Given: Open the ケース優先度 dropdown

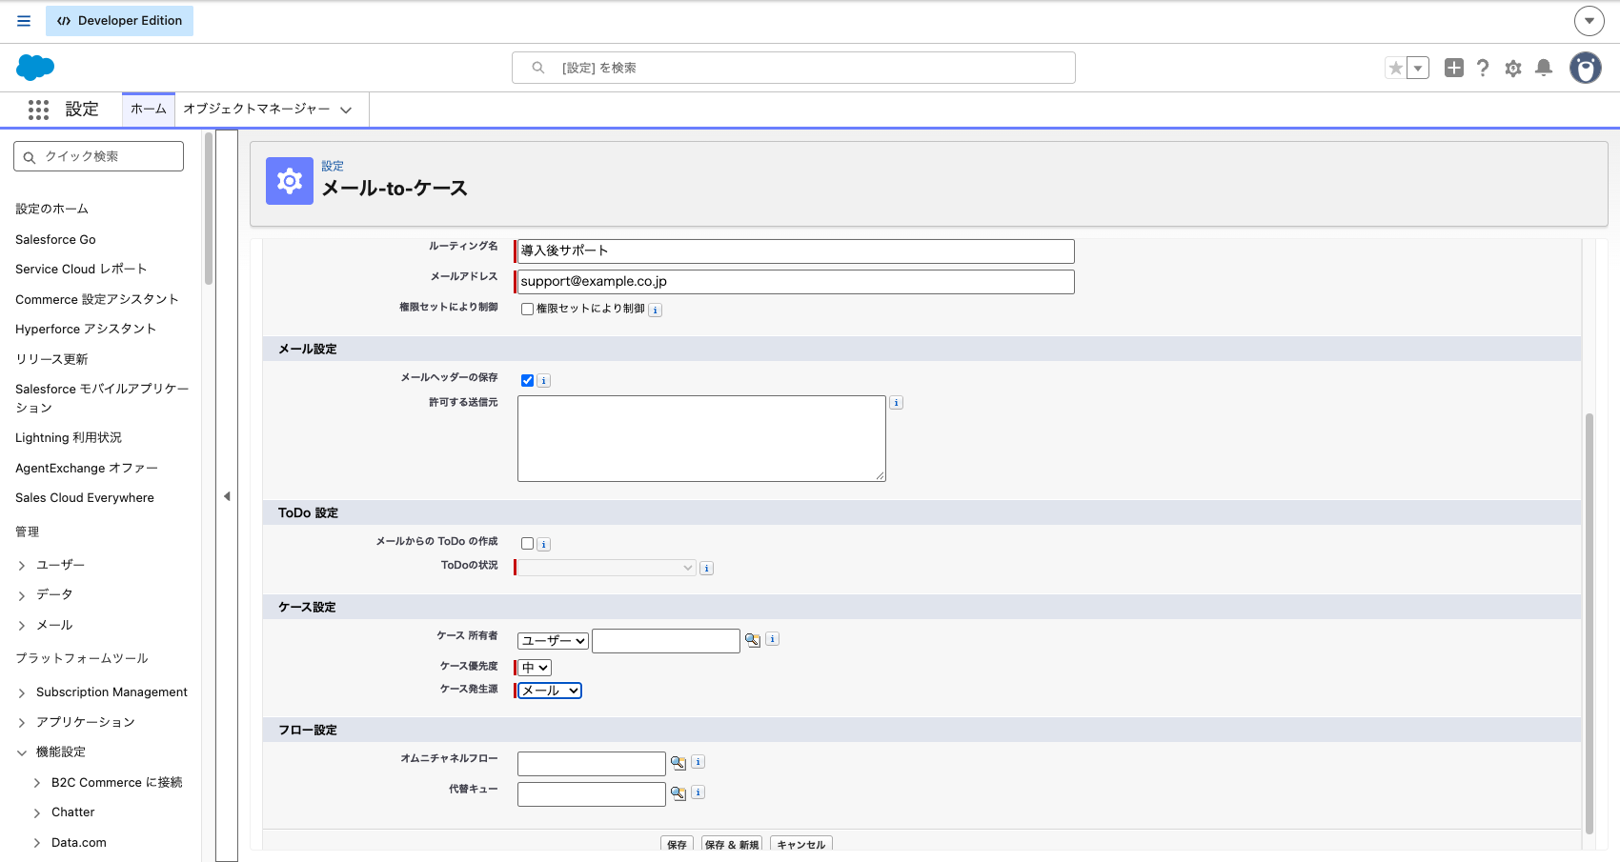Looking at the screenshot, I should coord(535,668).
